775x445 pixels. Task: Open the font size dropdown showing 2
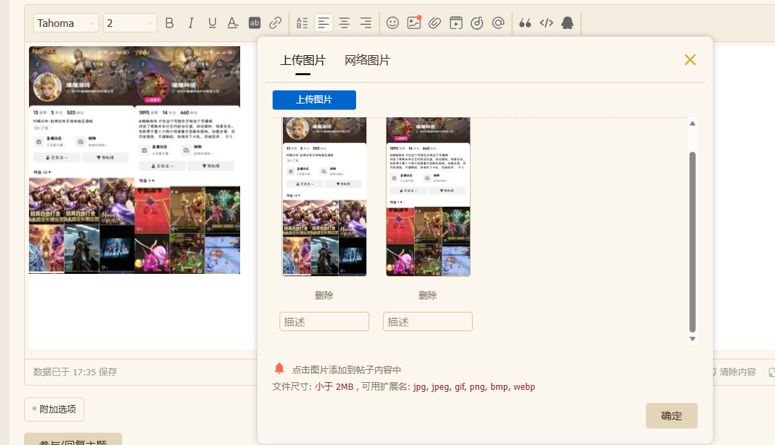pos(130,23)
